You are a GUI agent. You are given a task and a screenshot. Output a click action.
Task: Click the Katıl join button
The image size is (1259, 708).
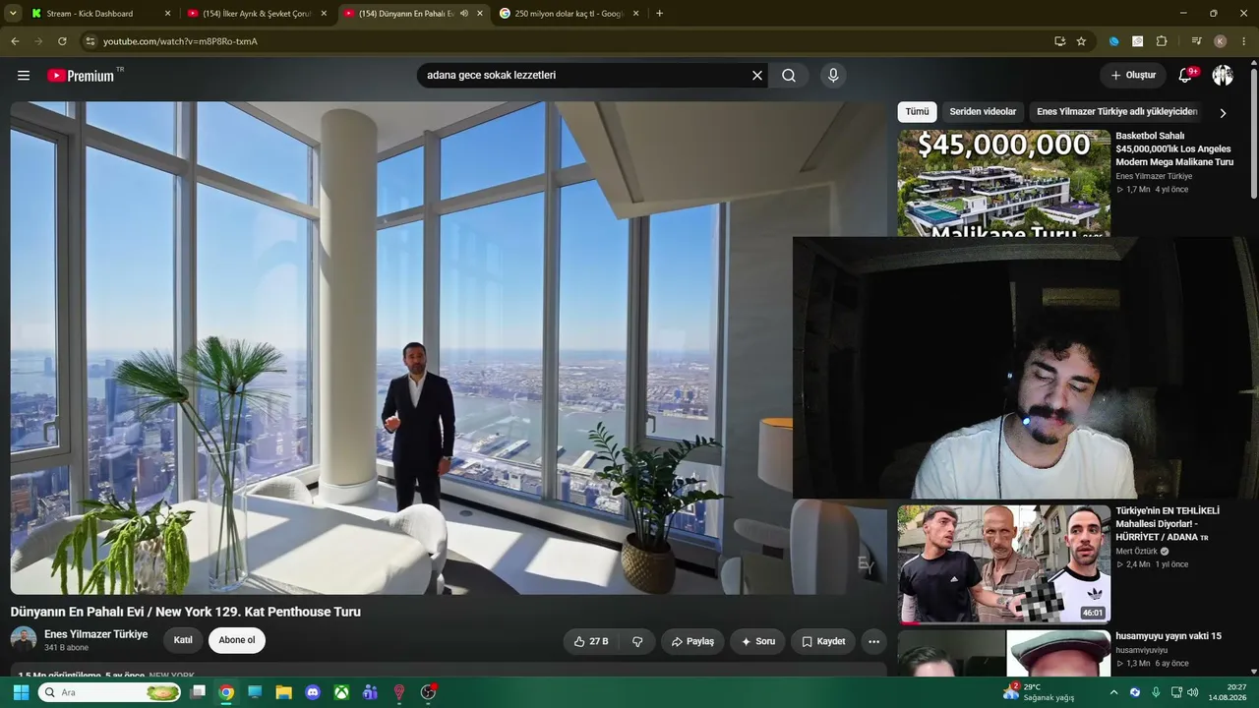[183, 640]
